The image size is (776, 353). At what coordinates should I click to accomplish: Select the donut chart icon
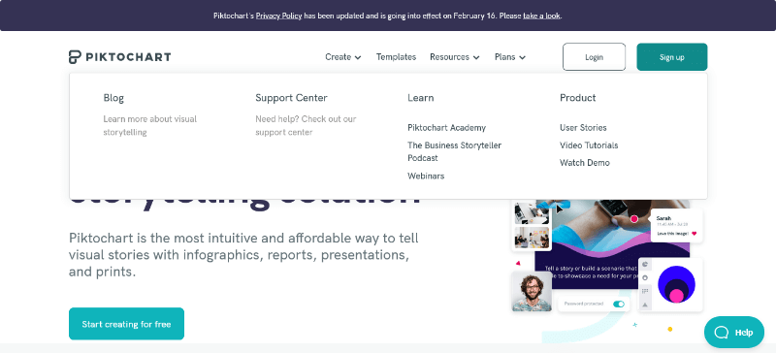645,277
